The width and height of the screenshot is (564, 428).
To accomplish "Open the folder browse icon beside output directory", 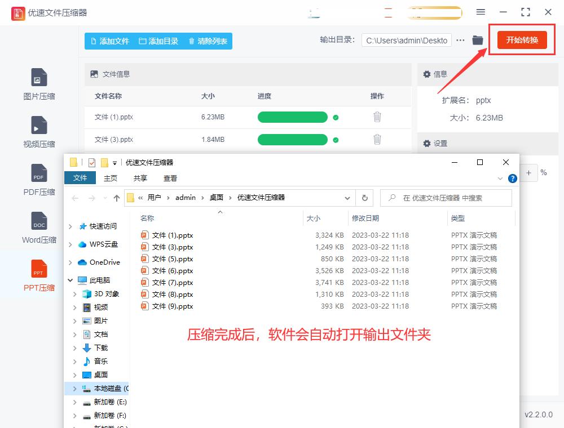I will [x=477, y=40].
